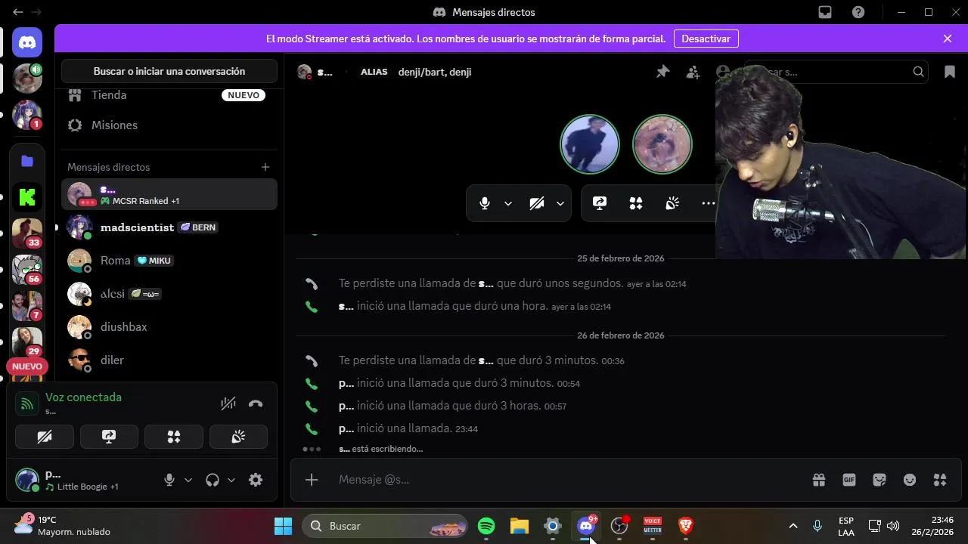968x544 pixels.
Task: Click the bookmark icon in DM header
Action: [x=949, y=72]
